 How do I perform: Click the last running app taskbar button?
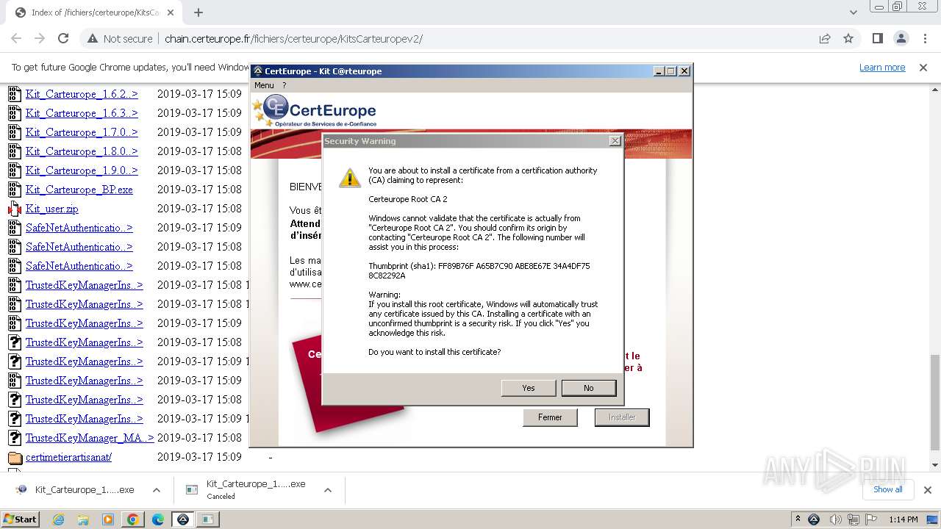pyautogui.click(x=207, y=519)
